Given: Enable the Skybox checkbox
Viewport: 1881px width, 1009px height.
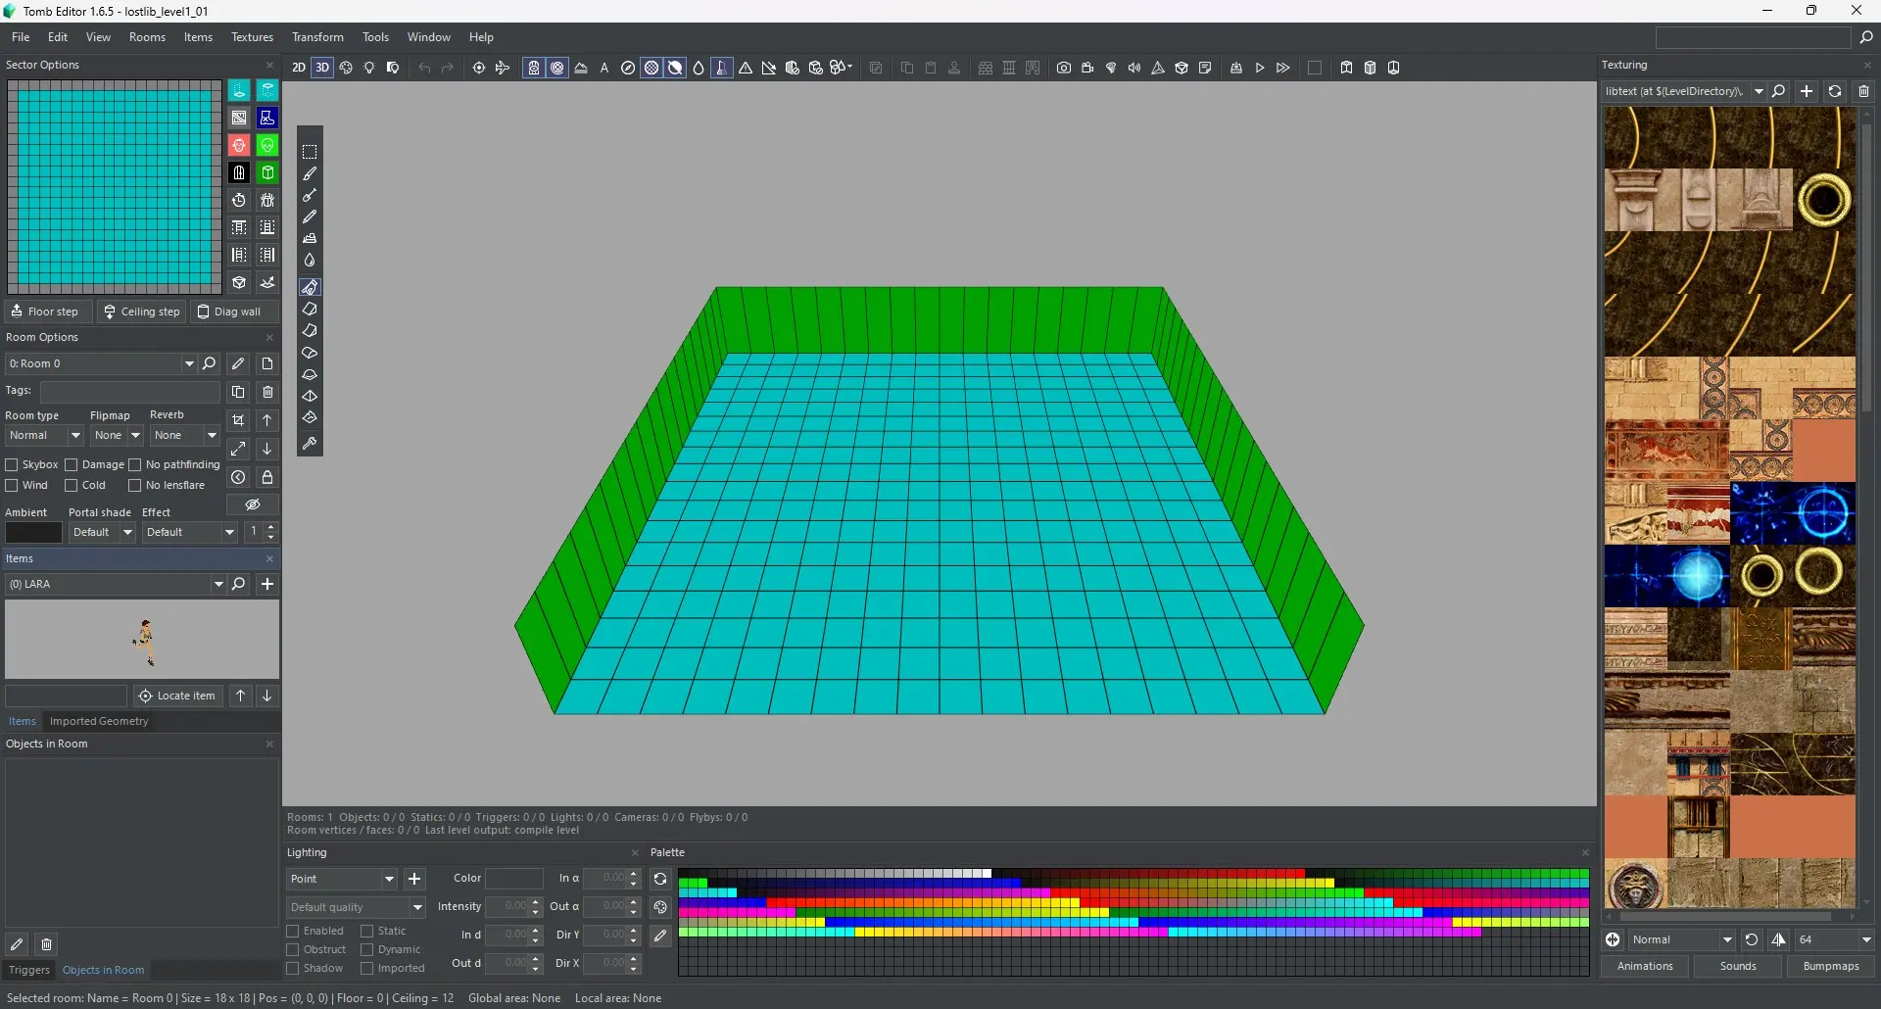Looking at the screenshot, I should tap(13, 464).
